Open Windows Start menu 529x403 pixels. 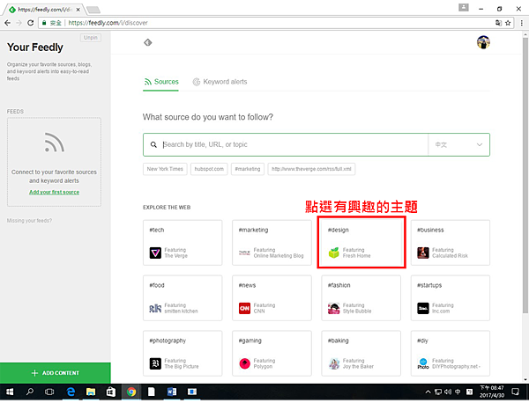10,392
